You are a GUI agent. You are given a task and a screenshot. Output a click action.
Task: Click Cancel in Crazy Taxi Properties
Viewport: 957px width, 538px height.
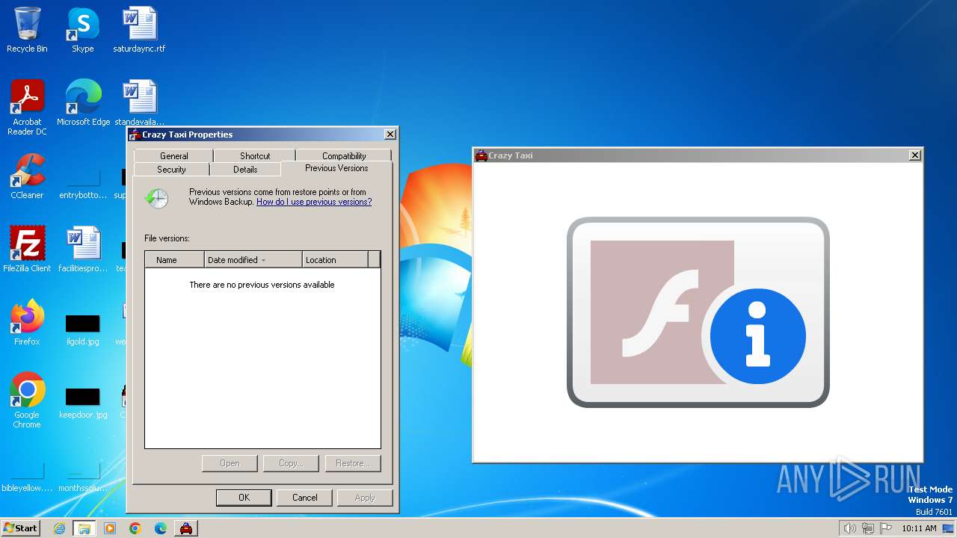(305, 498)
